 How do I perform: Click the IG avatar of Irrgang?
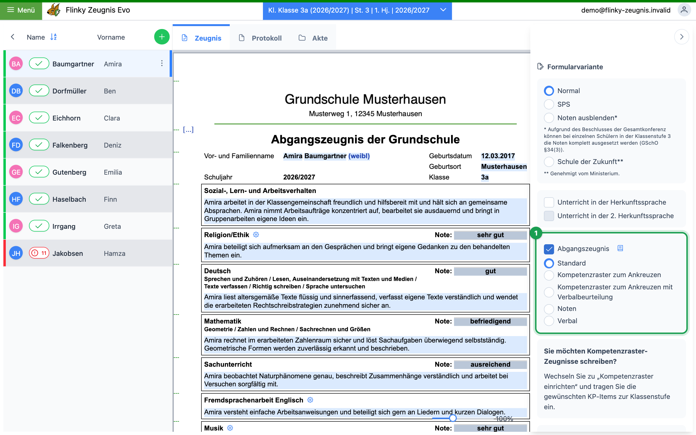[x=16, y=226]
